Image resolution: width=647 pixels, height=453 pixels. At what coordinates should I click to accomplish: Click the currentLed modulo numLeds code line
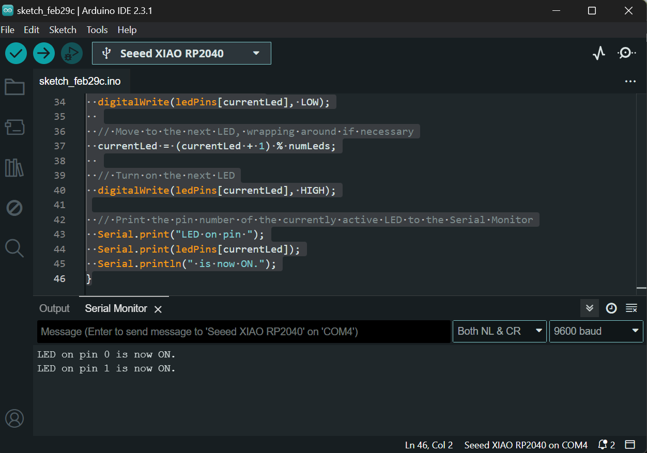tap(217, 146)
